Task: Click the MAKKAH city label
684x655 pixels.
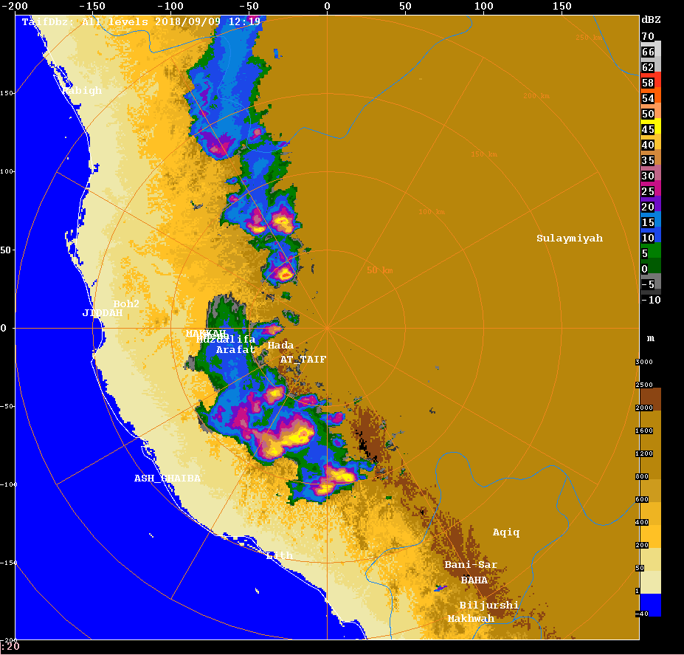Action: [206, 333]
